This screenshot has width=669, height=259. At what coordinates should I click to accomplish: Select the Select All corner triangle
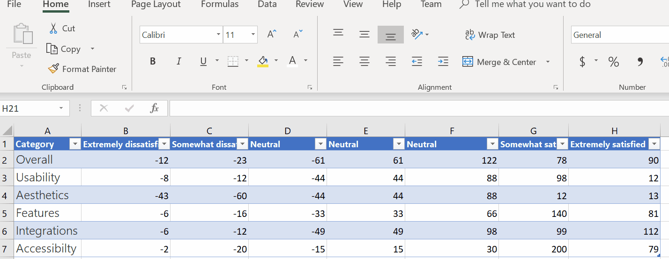pyautogui.click(x=7, y=131)
